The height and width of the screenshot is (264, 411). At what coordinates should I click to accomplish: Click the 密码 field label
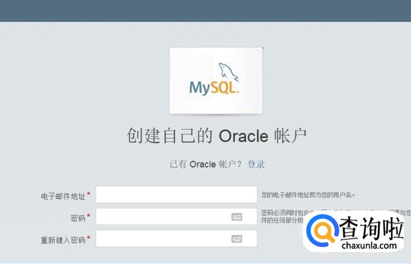click(x=78, y=218)
